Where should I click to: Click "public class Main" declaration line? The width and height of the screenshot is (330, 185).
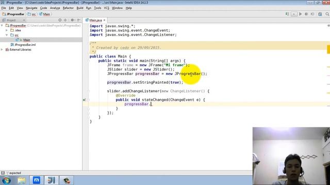[110, 57]
